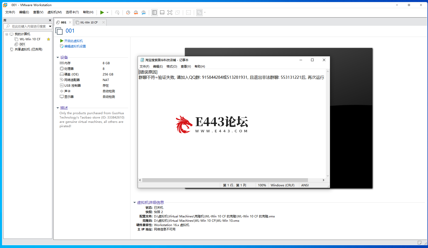428x248 pixels.
Task: Open the power options dropdown arrow
Action: pos(108,12)
